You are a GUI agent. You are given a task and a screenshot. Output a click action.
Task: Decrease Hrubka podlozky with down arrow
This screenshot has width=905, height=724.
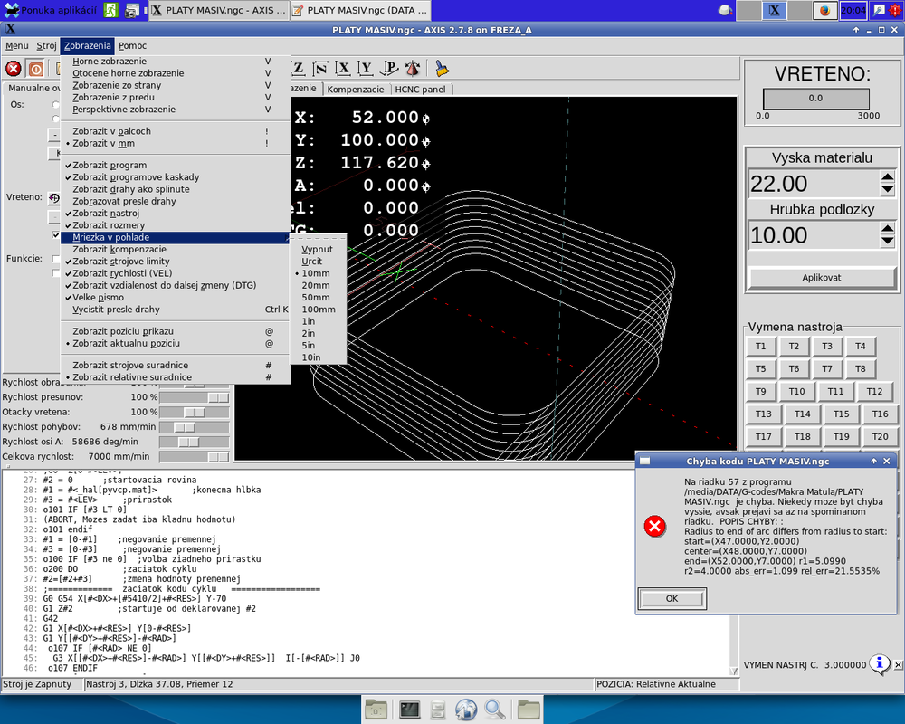click(x=887, y=242)
